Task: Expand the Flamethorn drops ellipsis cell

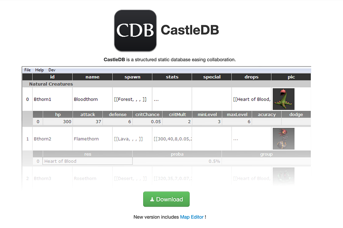Action: coord(251,139)
